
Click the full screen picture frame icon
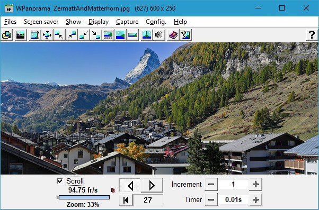tap(35, 35)
